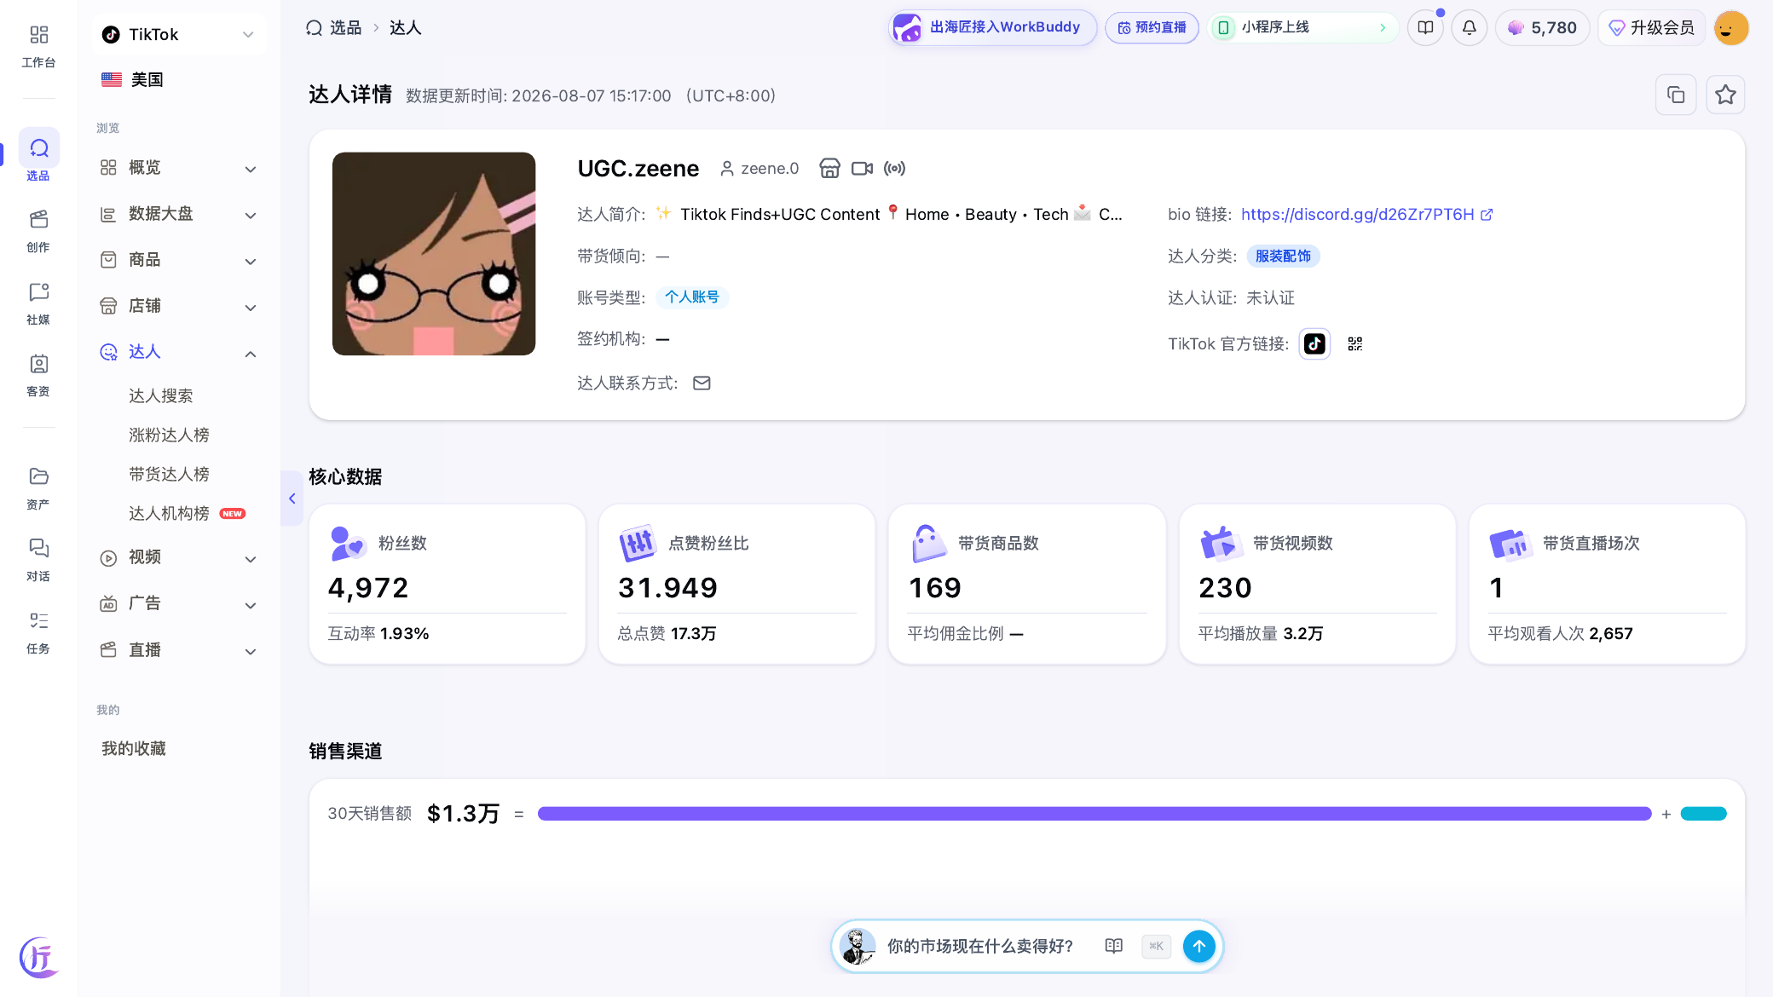This screenshot has width=1773, height=997.
Task: Expand the 广告 menu section
Action: click(x=178, y=603)
